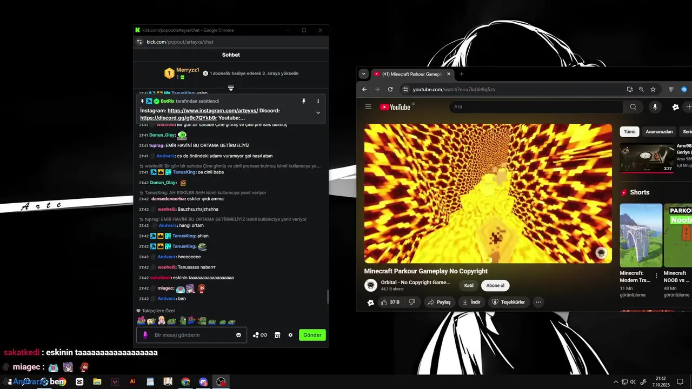Screen dimensions: 692x389
Task: Open the Discord invite link in pinned message
Action: point(178,118)
